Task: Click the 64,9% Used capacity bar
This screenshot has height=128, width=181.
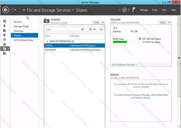Action: pos(124,42)
